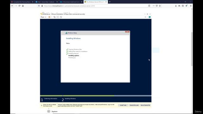Send Ctrl+Alt+Del to the VM
The height and width of the screenshot is (114, 203).
(x=54, y=17)
